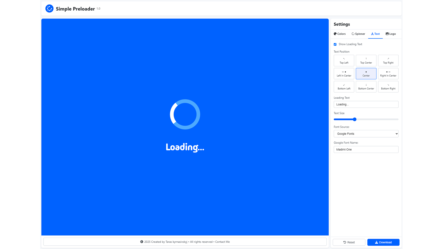Uncheck Show Loading Text

(x=335, y=44)
